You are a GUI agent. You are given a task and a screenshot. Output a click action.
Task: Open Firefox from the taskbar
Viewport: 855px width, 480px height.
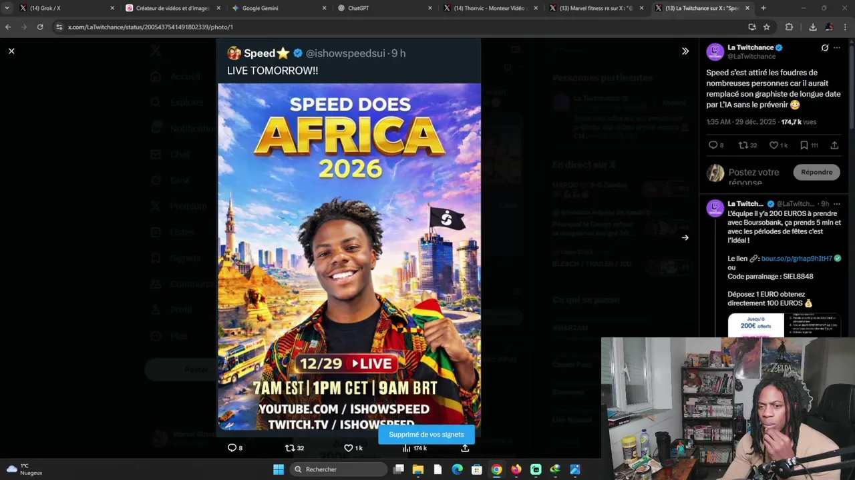pyautogui.click(x=516, y=469)
